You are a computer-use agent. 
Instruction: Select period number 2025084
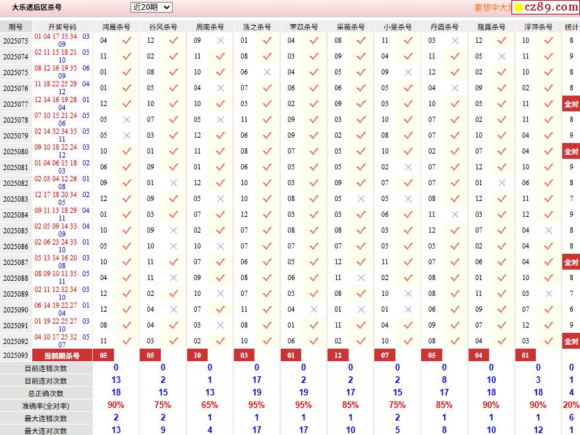click(16, 215)
